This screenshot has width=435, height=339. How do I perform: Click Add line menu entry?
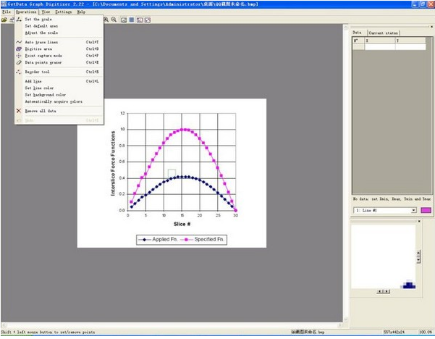click(33, 81)
